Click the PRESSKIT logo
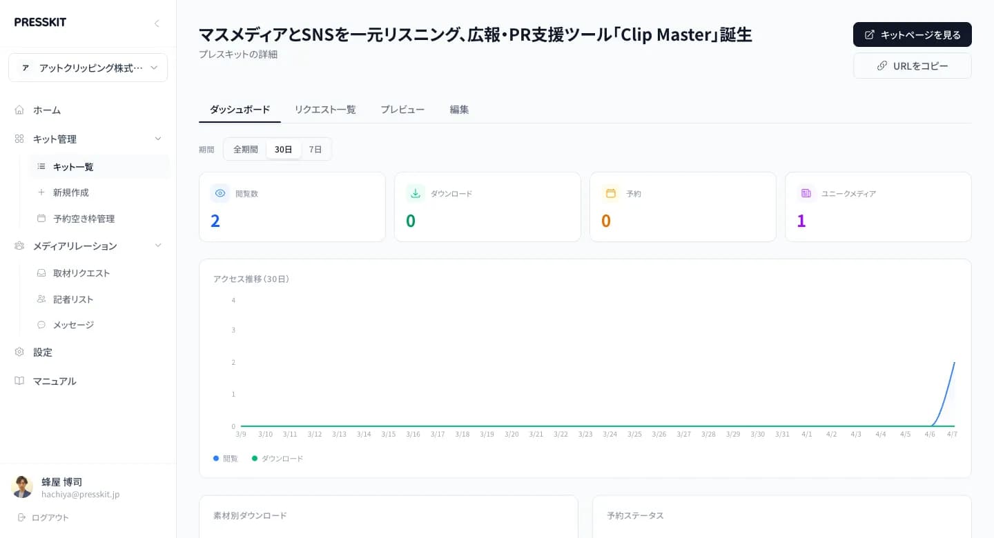 41,22
